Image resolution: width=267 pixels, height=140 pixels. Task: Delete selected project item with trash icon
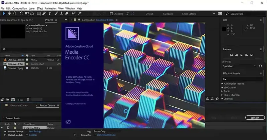[28, 100]
